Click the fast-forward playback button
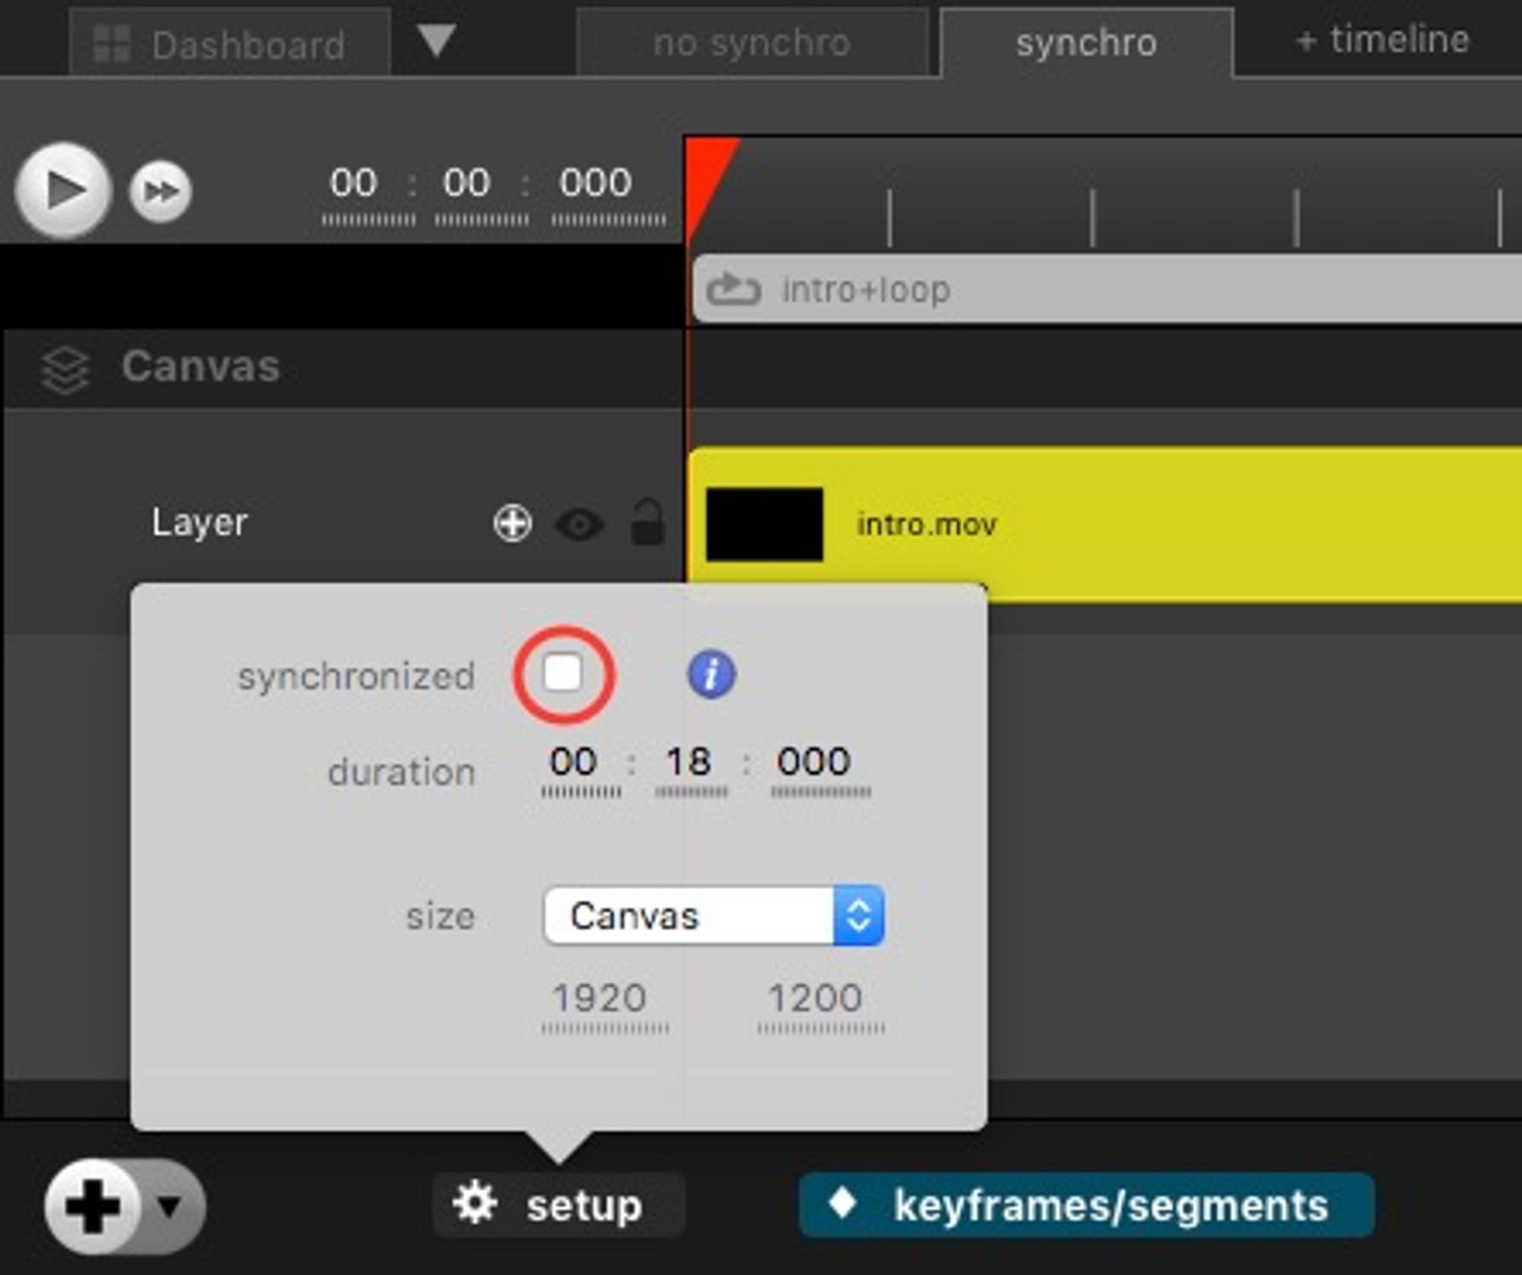The image size is (1522, 1275). tap(160, 192)
